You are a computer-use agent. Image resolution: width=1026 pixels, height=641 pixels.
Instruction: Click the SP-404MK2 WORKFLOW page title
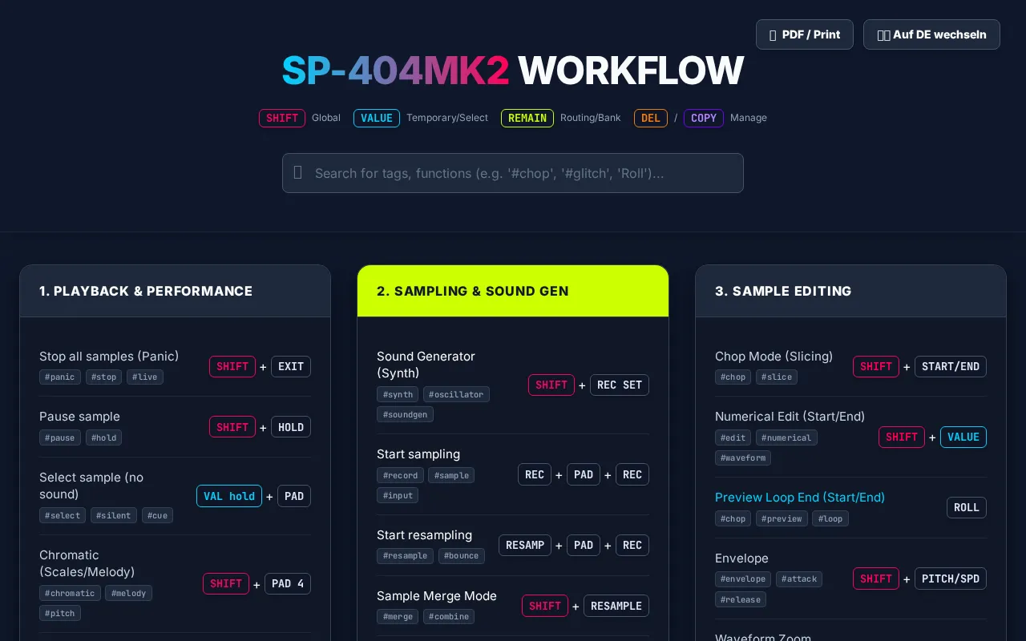pyautogui.click(x=513, y=71)
